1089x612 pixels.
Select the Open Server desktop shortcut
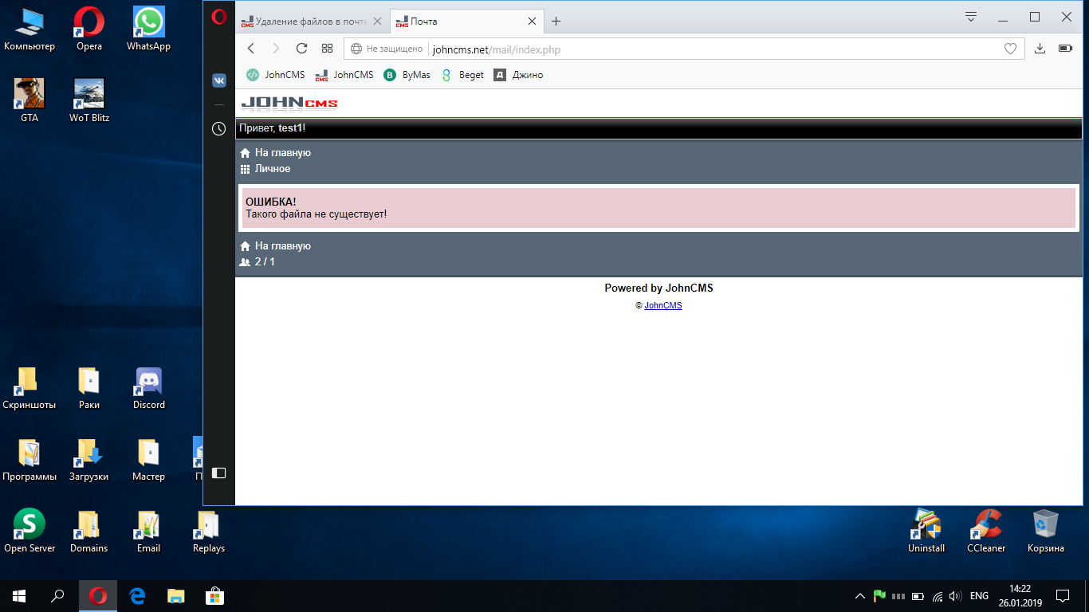[x=29, y=532]
